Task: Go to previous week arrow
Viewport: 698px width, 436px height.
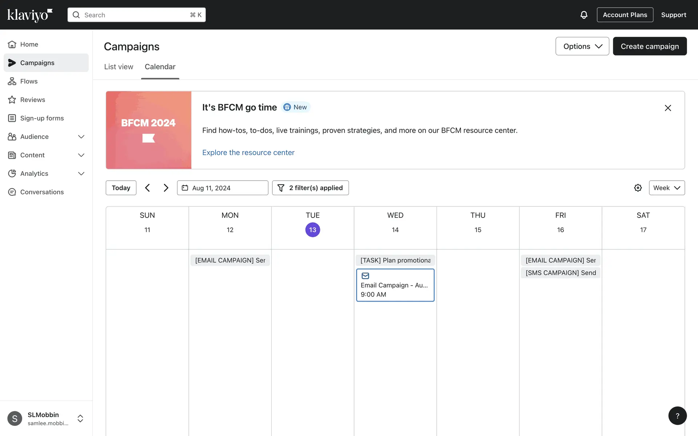Action: 147,188
